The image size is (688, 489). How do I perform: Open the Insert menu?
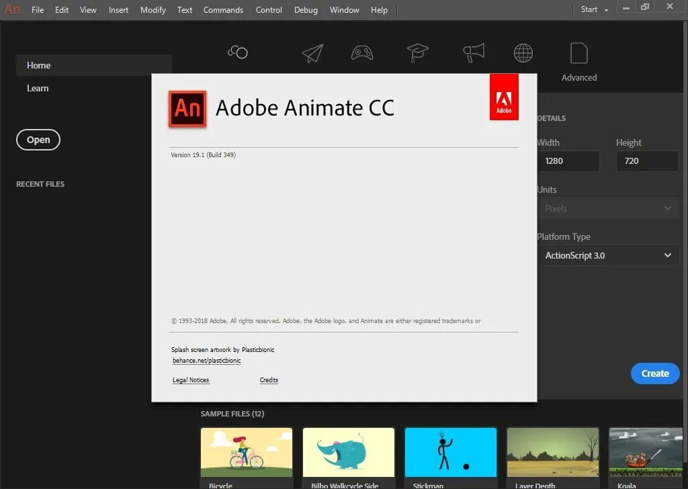[118, 9]
